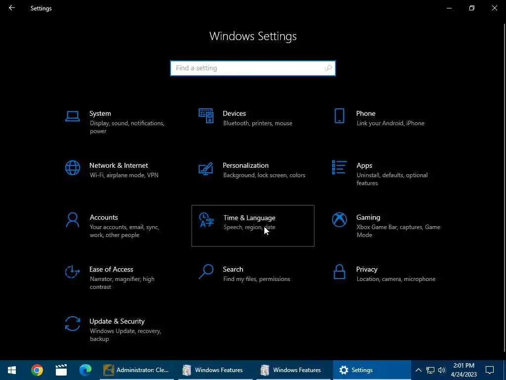Click 'Wi-Fi, airplane mode, VPN' description
The width and height of the screenshot is (506, 380).
(x=124, y=175)
